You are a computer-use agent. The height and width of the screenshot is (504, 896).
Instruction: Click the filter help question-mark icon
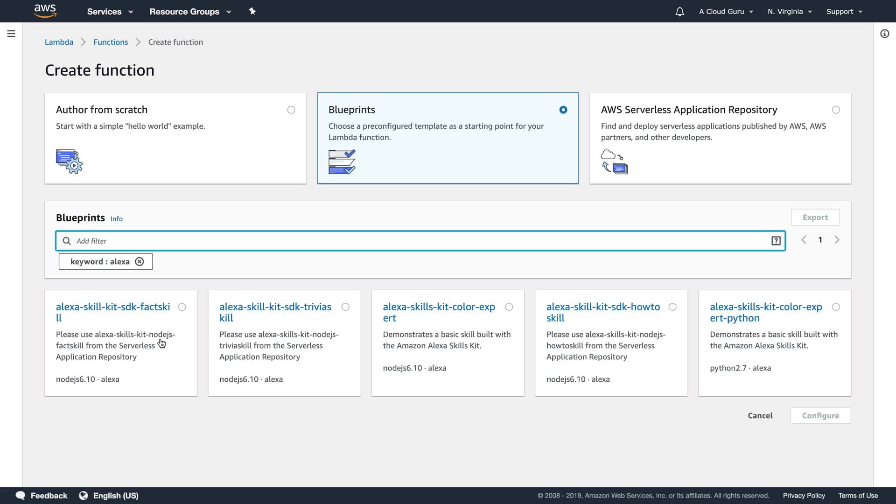[776, 241]
